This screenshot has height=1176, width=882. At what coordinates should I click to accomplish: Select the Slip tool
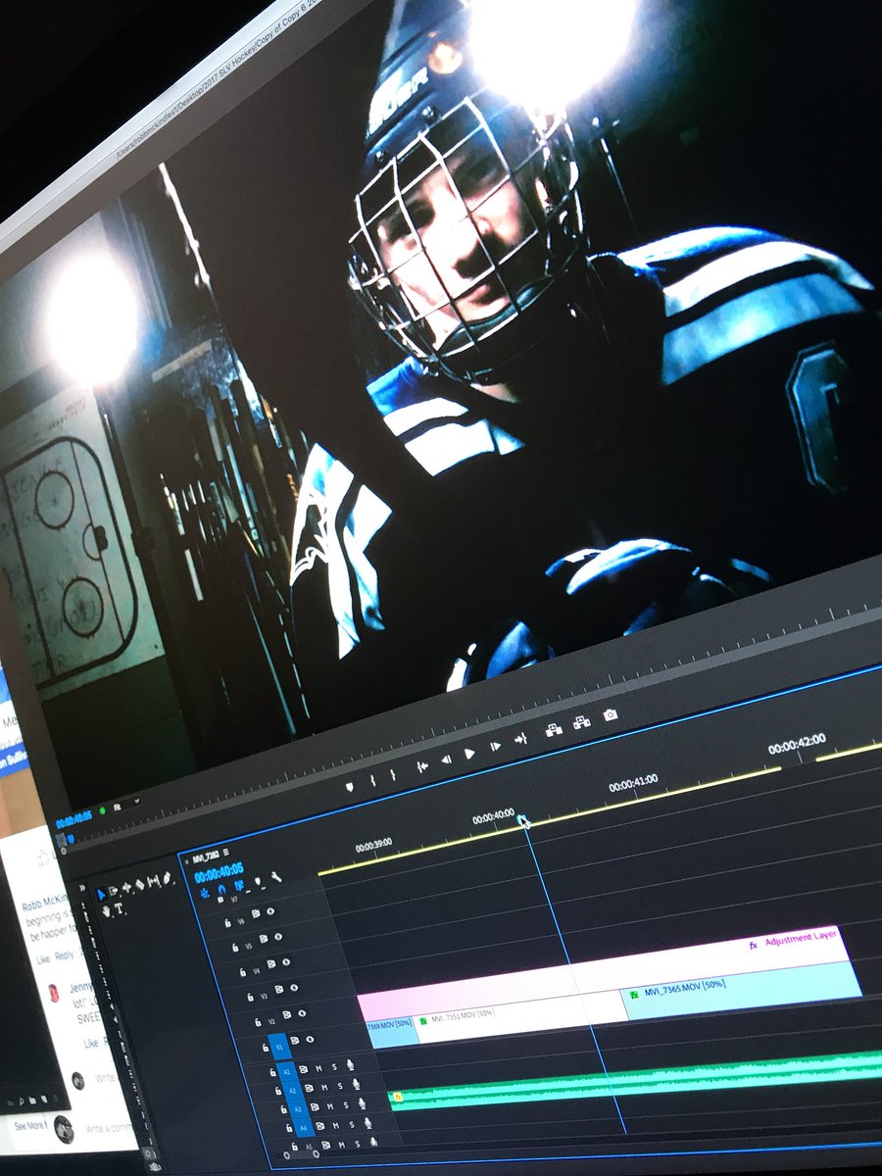pyautogui.click(x=152, y=882)
